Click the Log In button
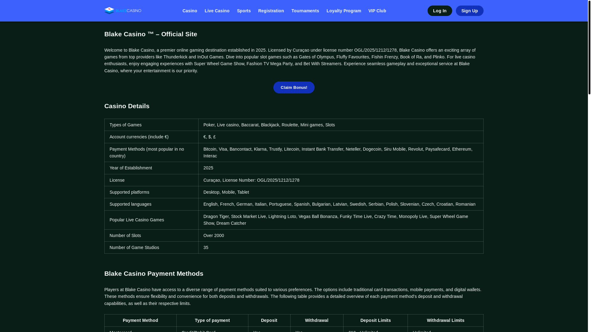The height and width of the screenshot is (332, 591). [x=440, y=11]
